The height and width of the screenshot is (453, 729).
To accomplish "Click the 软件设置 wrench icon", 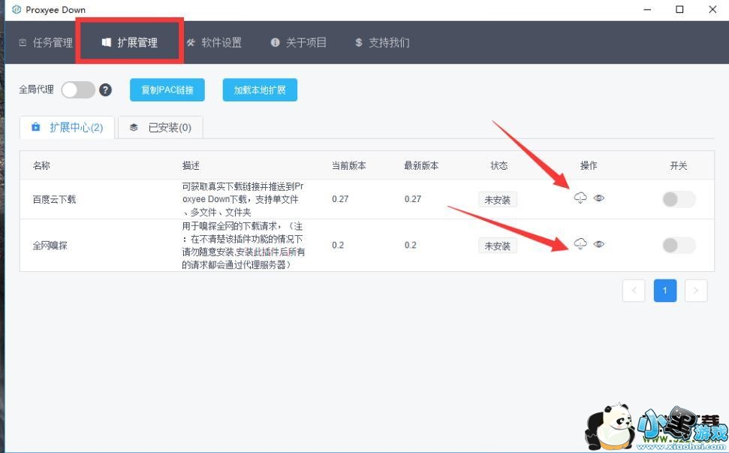I will (x=191, y=43).
